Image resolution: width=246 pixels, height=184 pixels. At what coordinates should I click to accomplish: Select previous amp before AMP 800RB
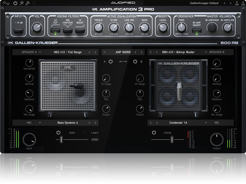pyautogui.click(x=135, y=52)
